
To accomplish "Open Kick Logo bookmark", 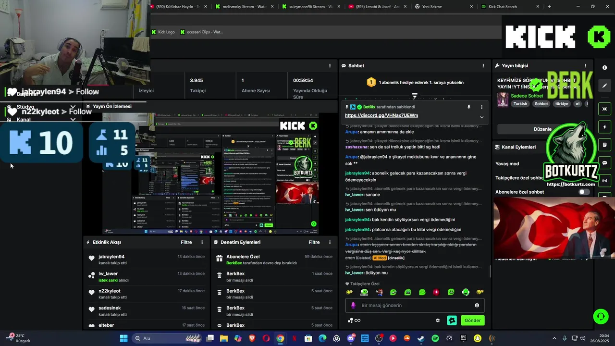I will [x=163, y=32].
